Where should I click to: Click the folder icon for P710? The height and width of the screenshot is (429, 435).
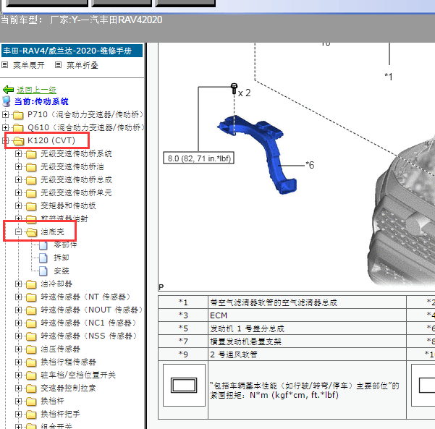coord(18,114)
